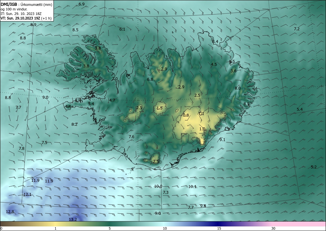Click the map value 9.8
The height and width of the screenshot is (231, 326).
(203, 206)
